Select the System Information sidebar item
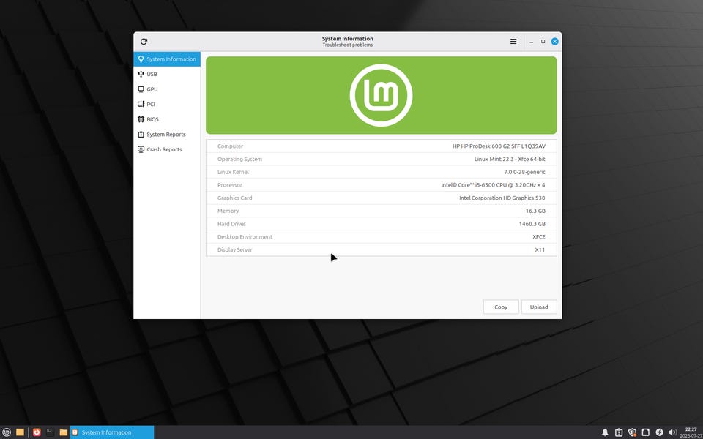The height and width of the screenshot is (439, 703). tap(167, 59)
